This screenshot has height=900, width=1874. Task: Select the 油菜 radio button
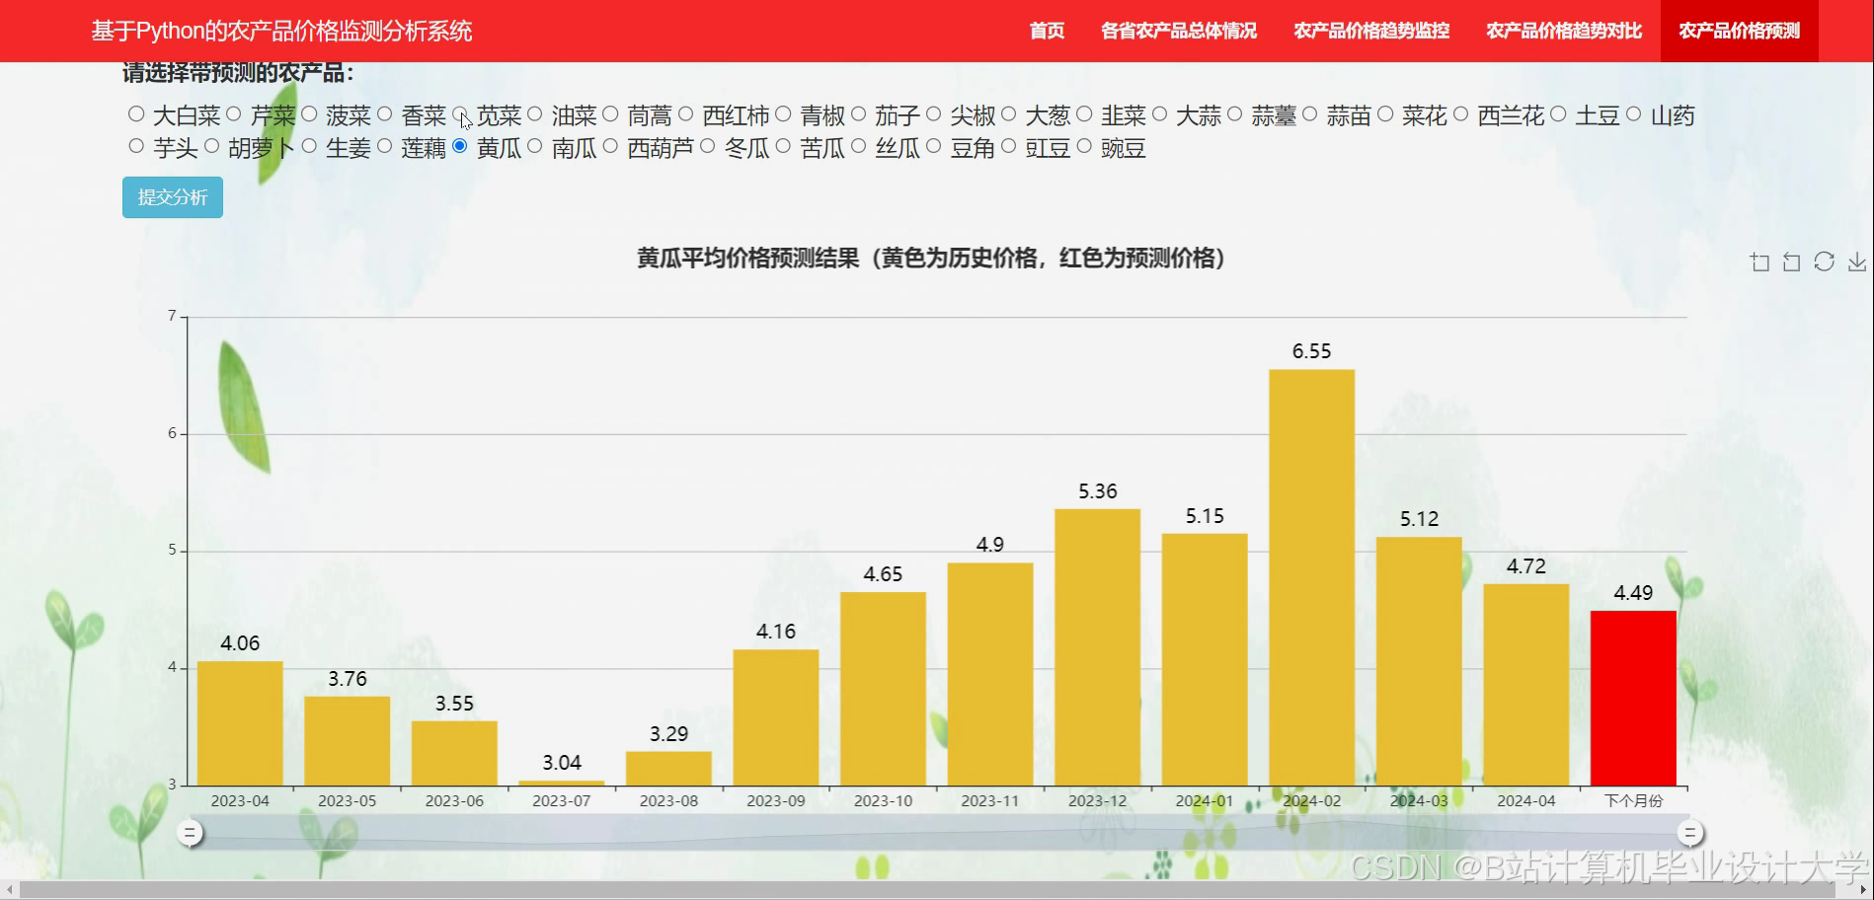pyautogui.click(x=535, y=114)
